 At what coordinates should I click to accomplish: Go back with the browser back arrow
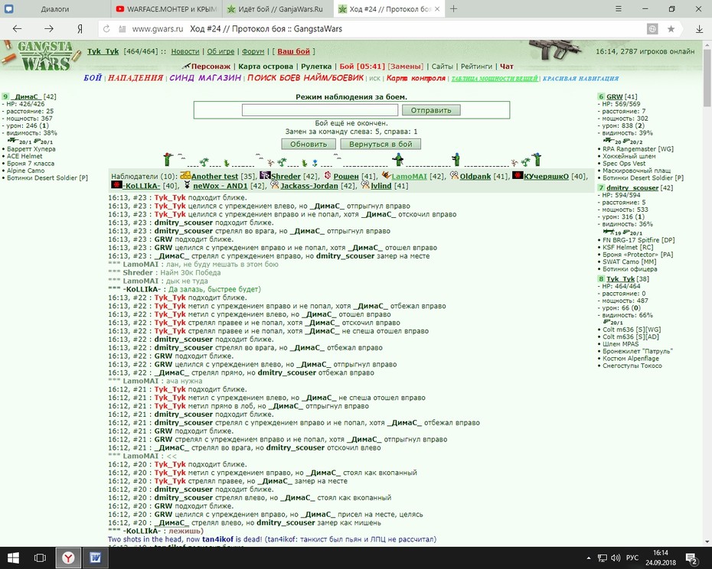tap(18, 28)
